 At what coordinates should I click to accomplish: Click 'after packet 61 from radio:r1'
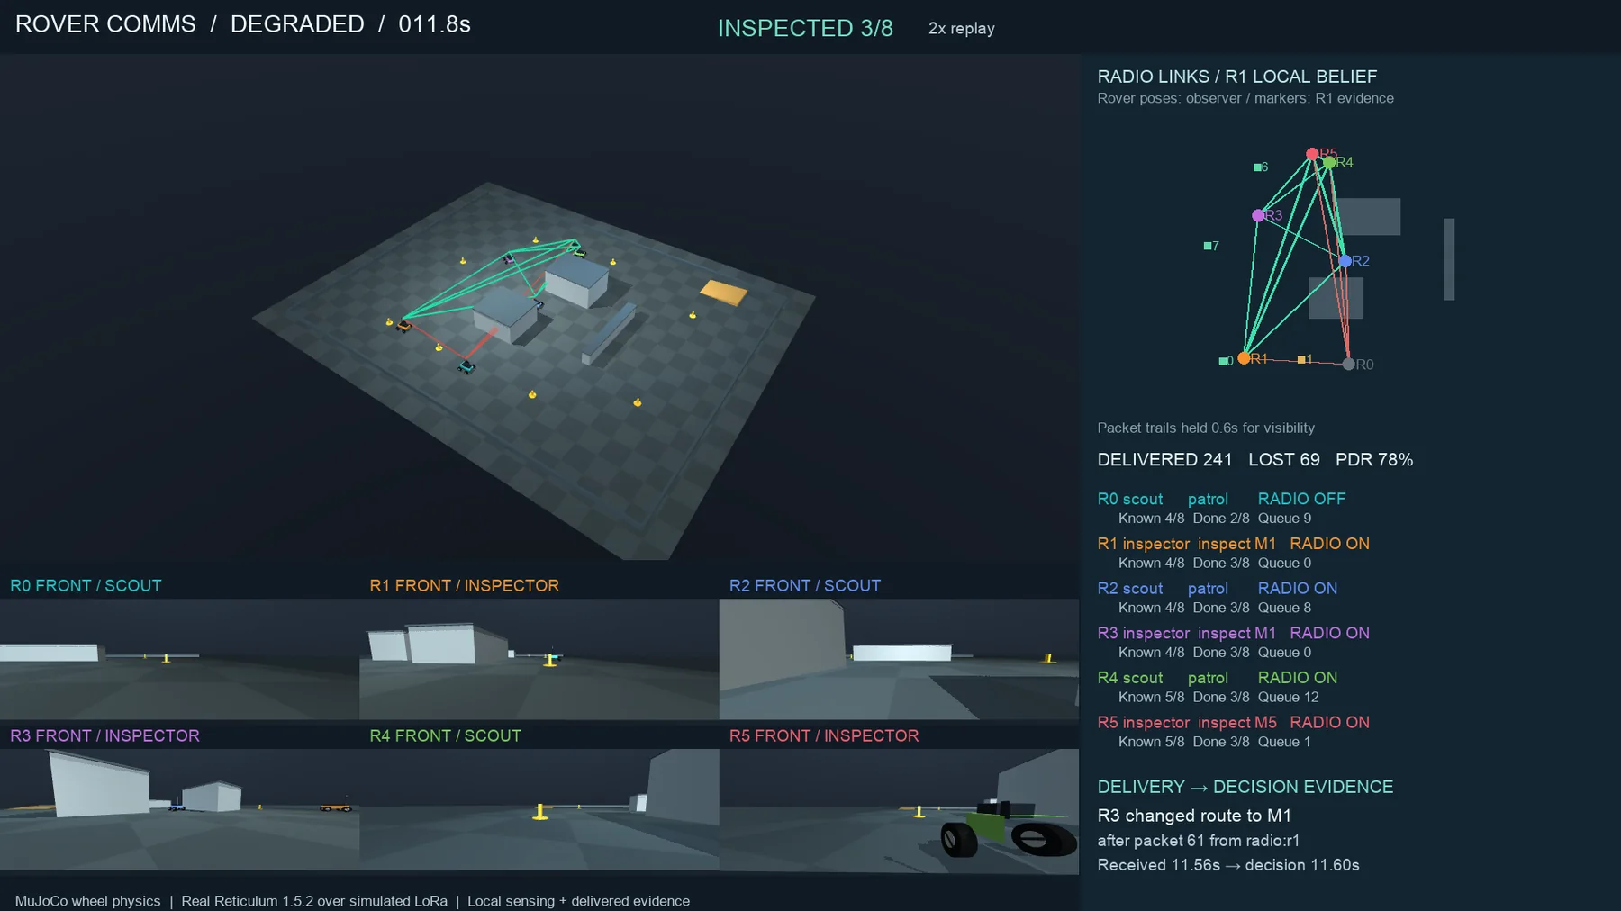point(1198,841)
